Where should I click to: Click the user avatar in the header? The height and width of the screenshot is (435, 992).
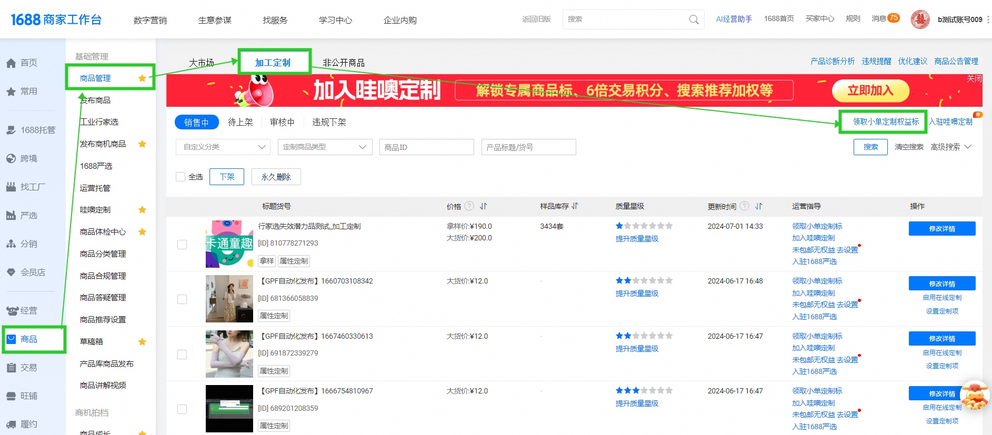pos(920,19)
